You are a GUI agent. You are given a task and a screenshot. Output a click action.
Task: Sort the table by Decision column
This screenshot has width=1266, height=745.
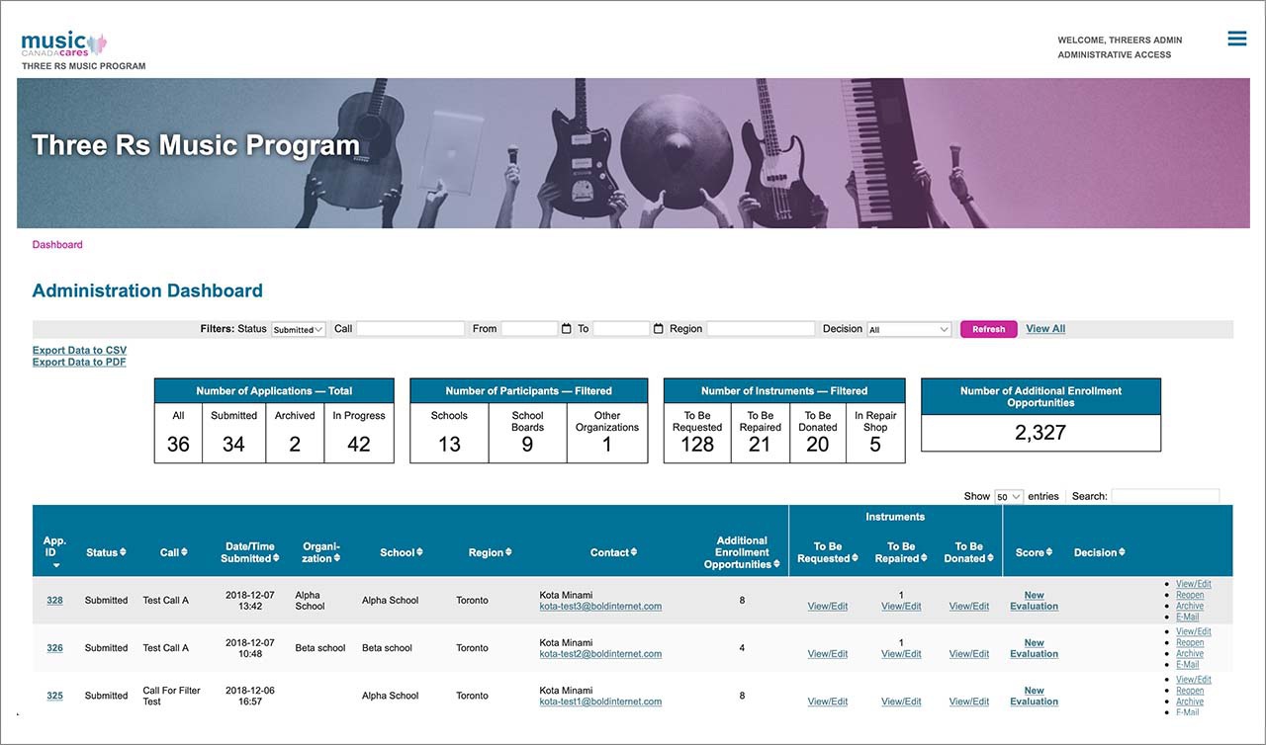(x=1098, y=552)
